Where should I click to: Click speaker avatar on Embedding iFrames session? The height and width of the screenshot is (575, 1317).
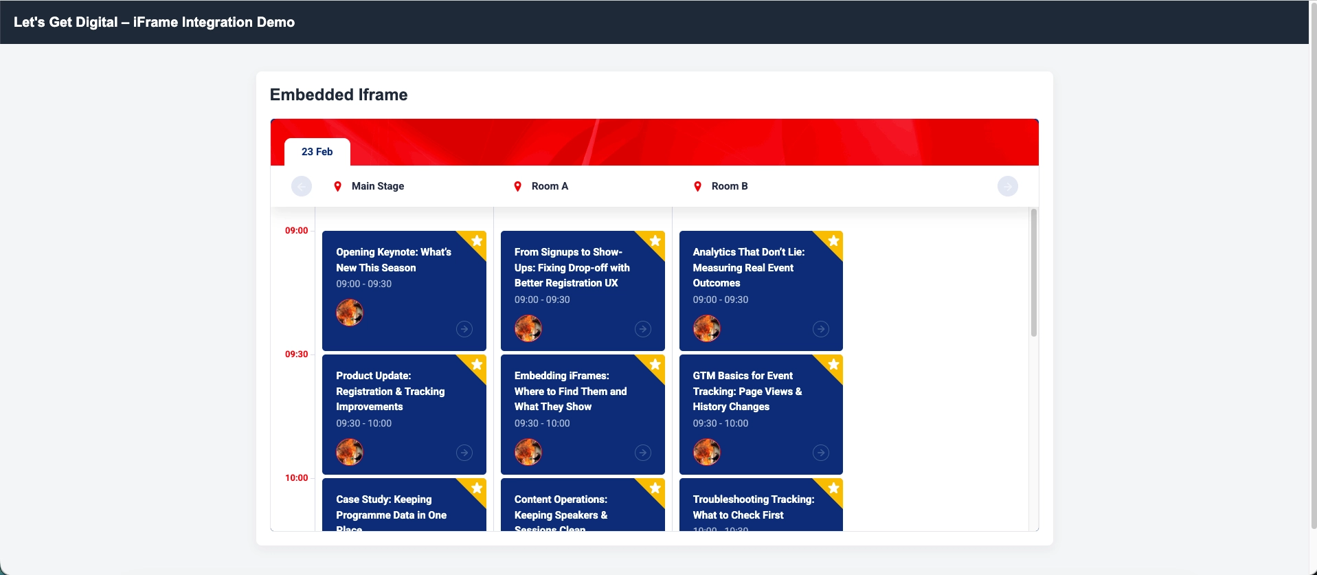[528, 452]
